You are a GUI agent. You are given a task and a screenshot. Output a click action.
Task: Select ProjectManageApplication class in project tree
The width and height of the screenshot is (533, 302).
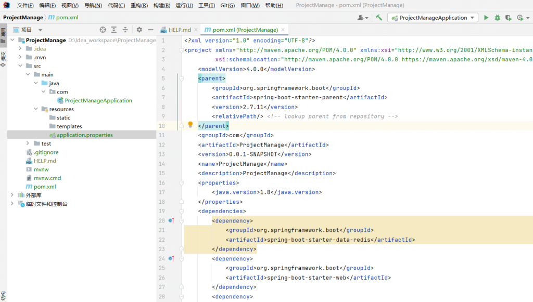tap(98, 100)
